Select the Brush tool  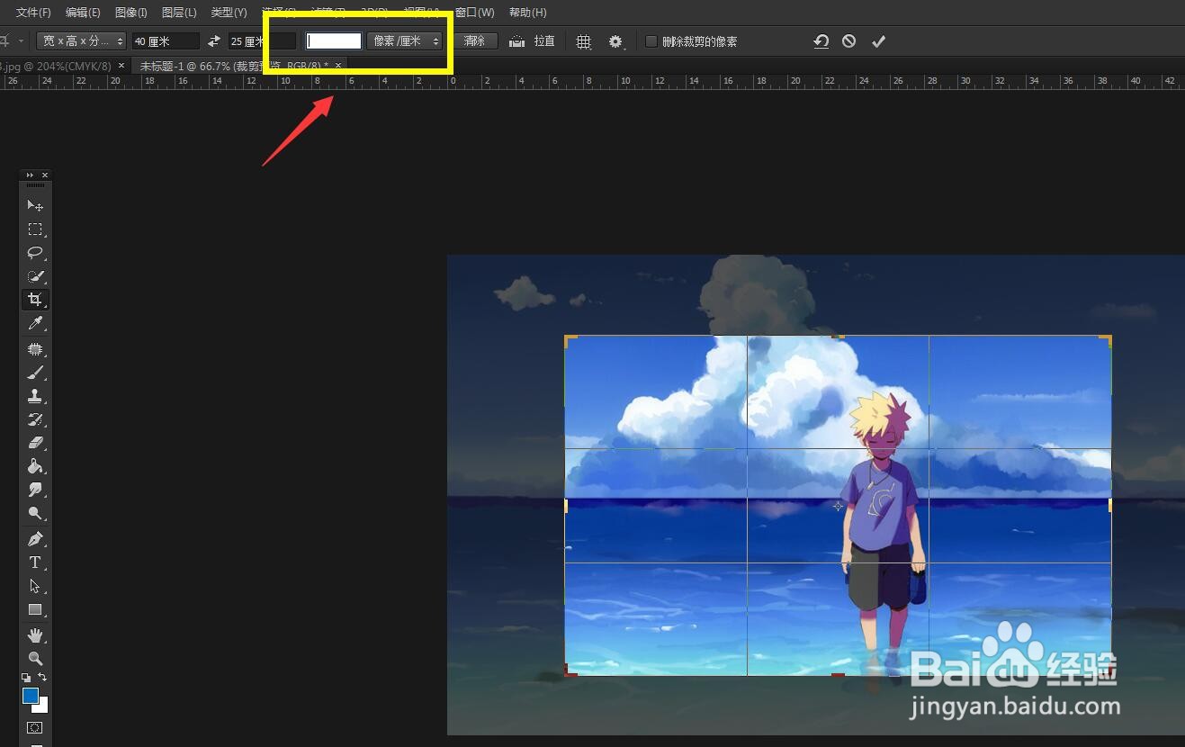(35, 373)
